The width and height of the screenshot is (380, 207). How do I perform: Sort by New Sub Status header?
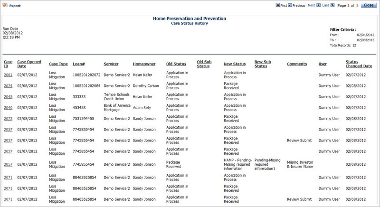click(x=263, y=64)
